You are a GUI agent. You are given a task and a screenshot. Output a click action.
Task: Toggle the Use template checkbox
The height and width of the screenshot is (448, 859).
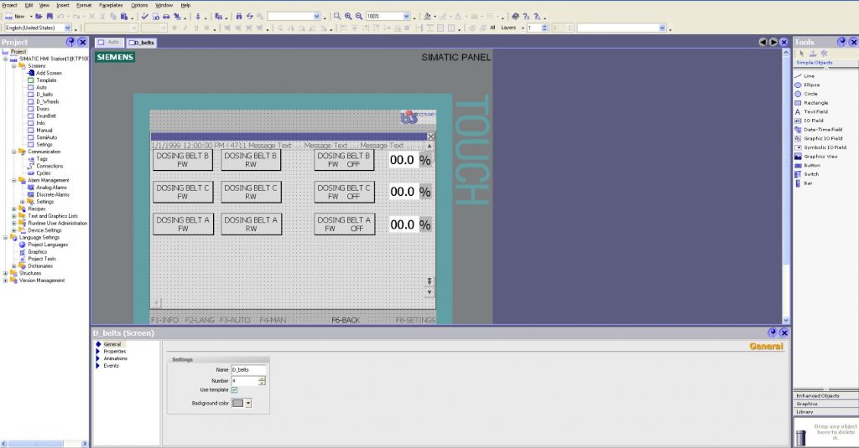pyautogui.click(x=234, y=390)
